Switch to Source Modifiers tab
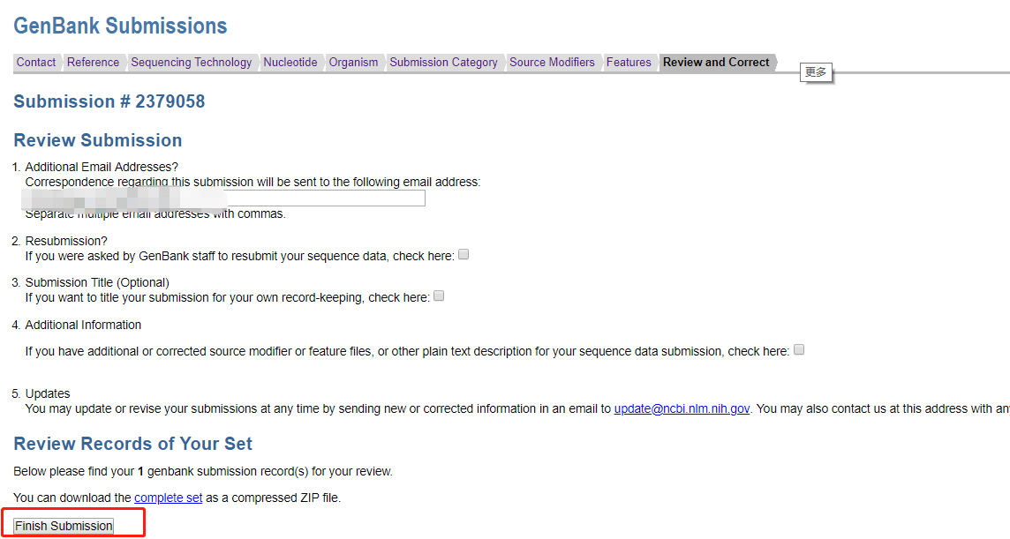Viewport: 1010px width, 539px height. point(552,63)
